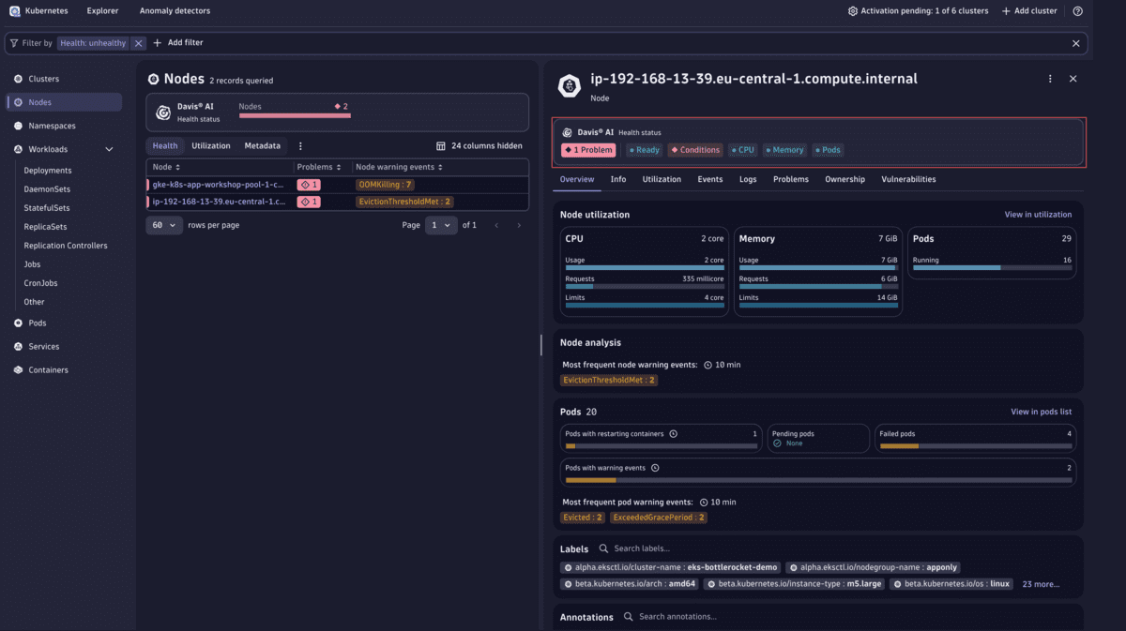Viewport: 1126px width, 631px height.
Task: Open the page number dropdown
Action: tap(441, 225)
